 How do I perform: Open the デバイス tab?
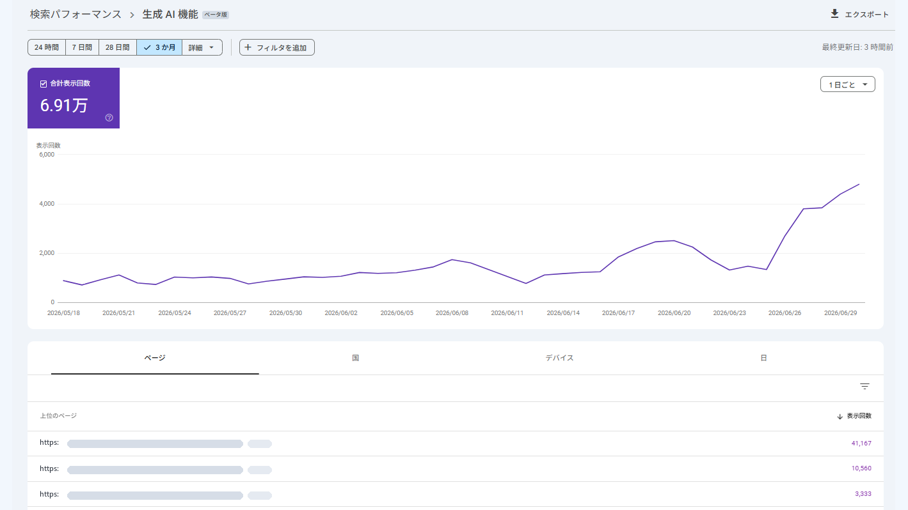(559, 358)
